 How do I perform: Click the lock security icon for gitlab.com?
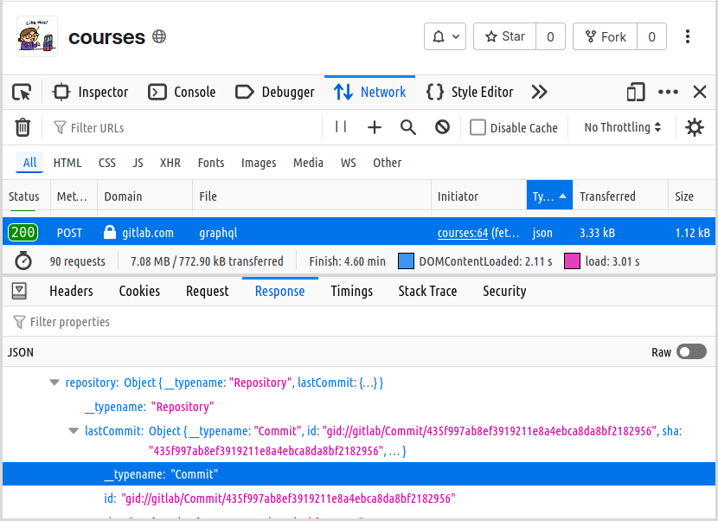110,232
